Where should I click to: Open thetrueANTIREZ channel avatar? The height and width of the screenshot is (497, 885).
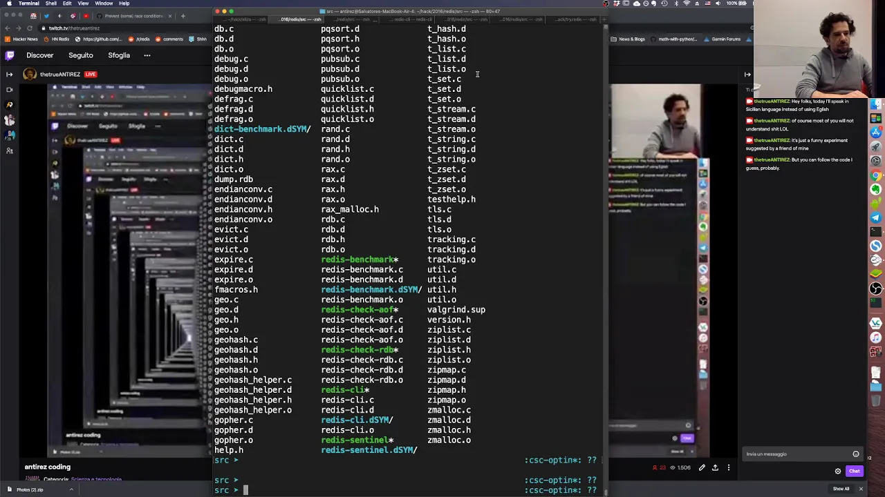tap(29, 74)
